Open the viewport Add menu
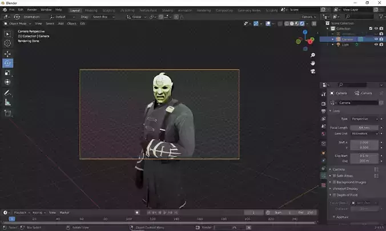The height and width of the screenshot is (231, 386). [61, 23]
